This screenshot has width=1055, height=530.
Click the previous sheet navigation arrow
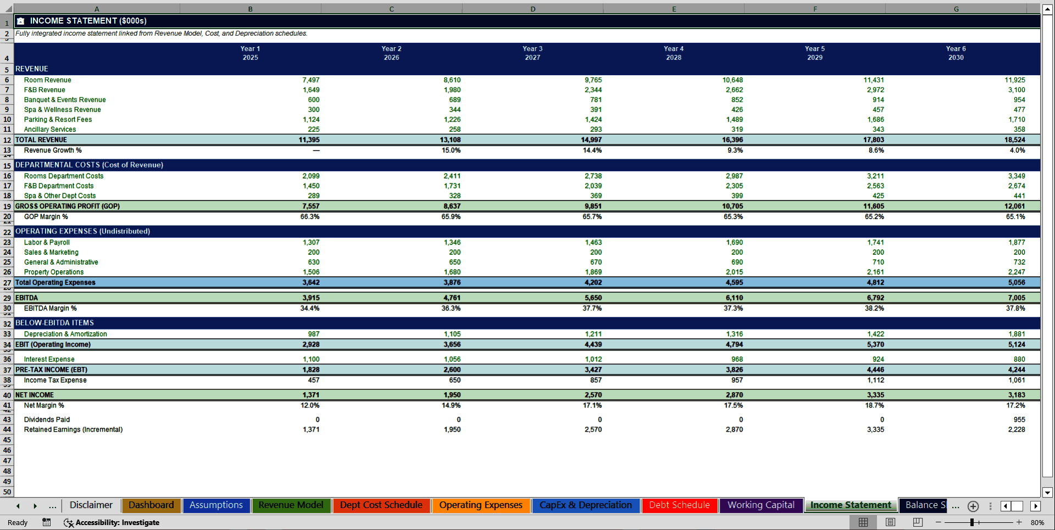17,506
